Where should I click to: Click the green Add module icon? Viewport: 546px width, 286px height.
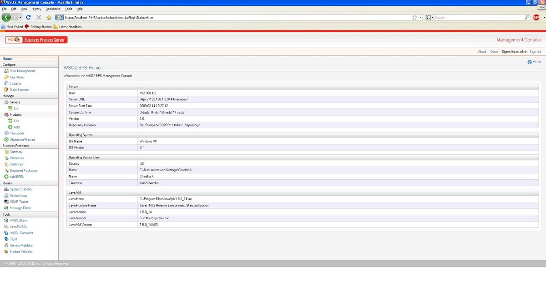click(x=10, y=127)
